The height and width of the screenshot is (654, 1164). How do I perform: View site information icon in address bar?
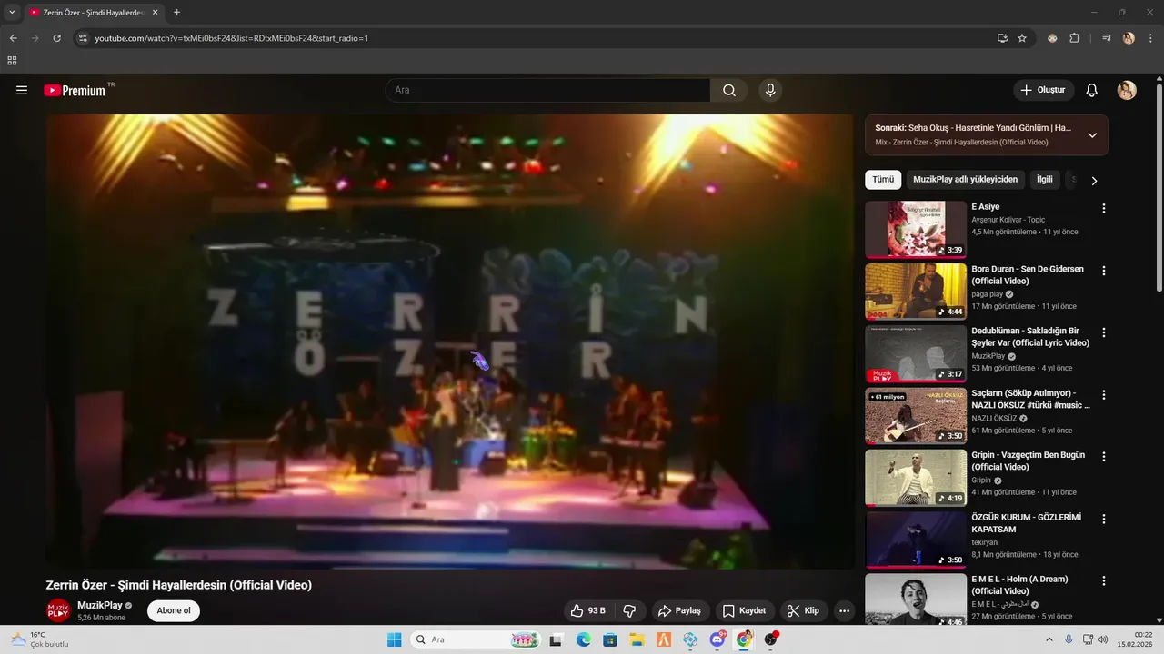[82, 38]
